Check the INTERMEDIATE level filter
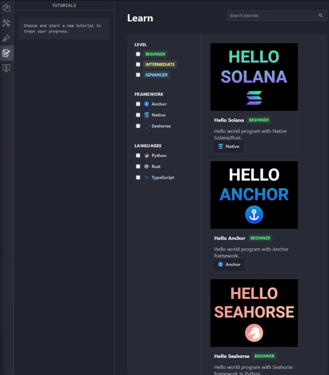This screenshot has width=329, height=375. click(138, 64)
